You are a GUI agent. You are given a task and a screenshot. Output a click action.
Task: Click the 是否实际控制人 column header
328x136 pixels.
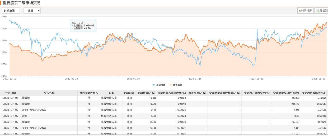[x=89, y=93]
